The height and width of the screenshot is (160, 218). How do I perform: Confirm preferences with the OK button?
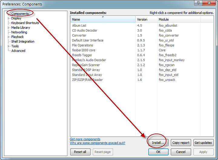(x=158, y=152)
